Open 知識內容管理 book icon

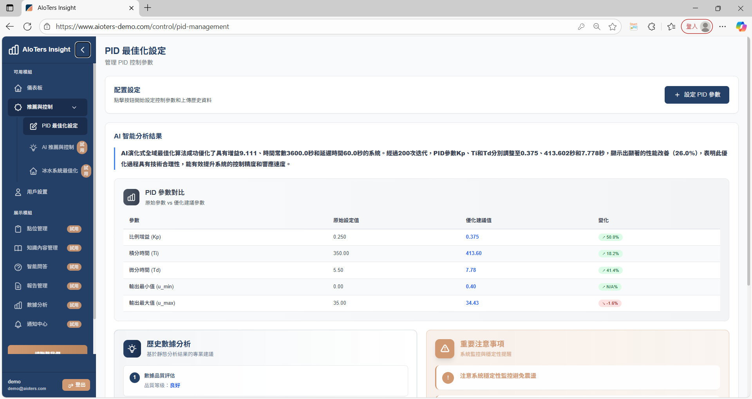tap(18, 248)
